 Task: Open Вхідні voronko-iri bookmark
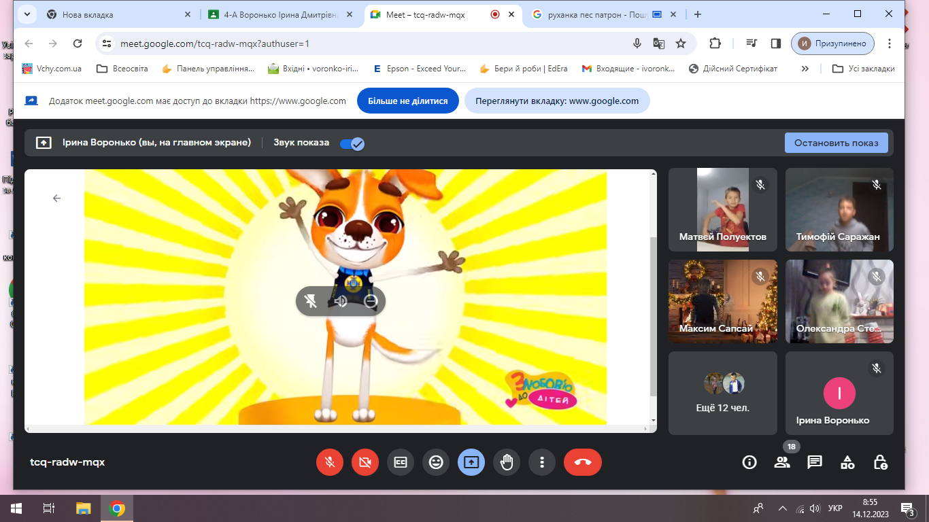click(x=315, y=69)
